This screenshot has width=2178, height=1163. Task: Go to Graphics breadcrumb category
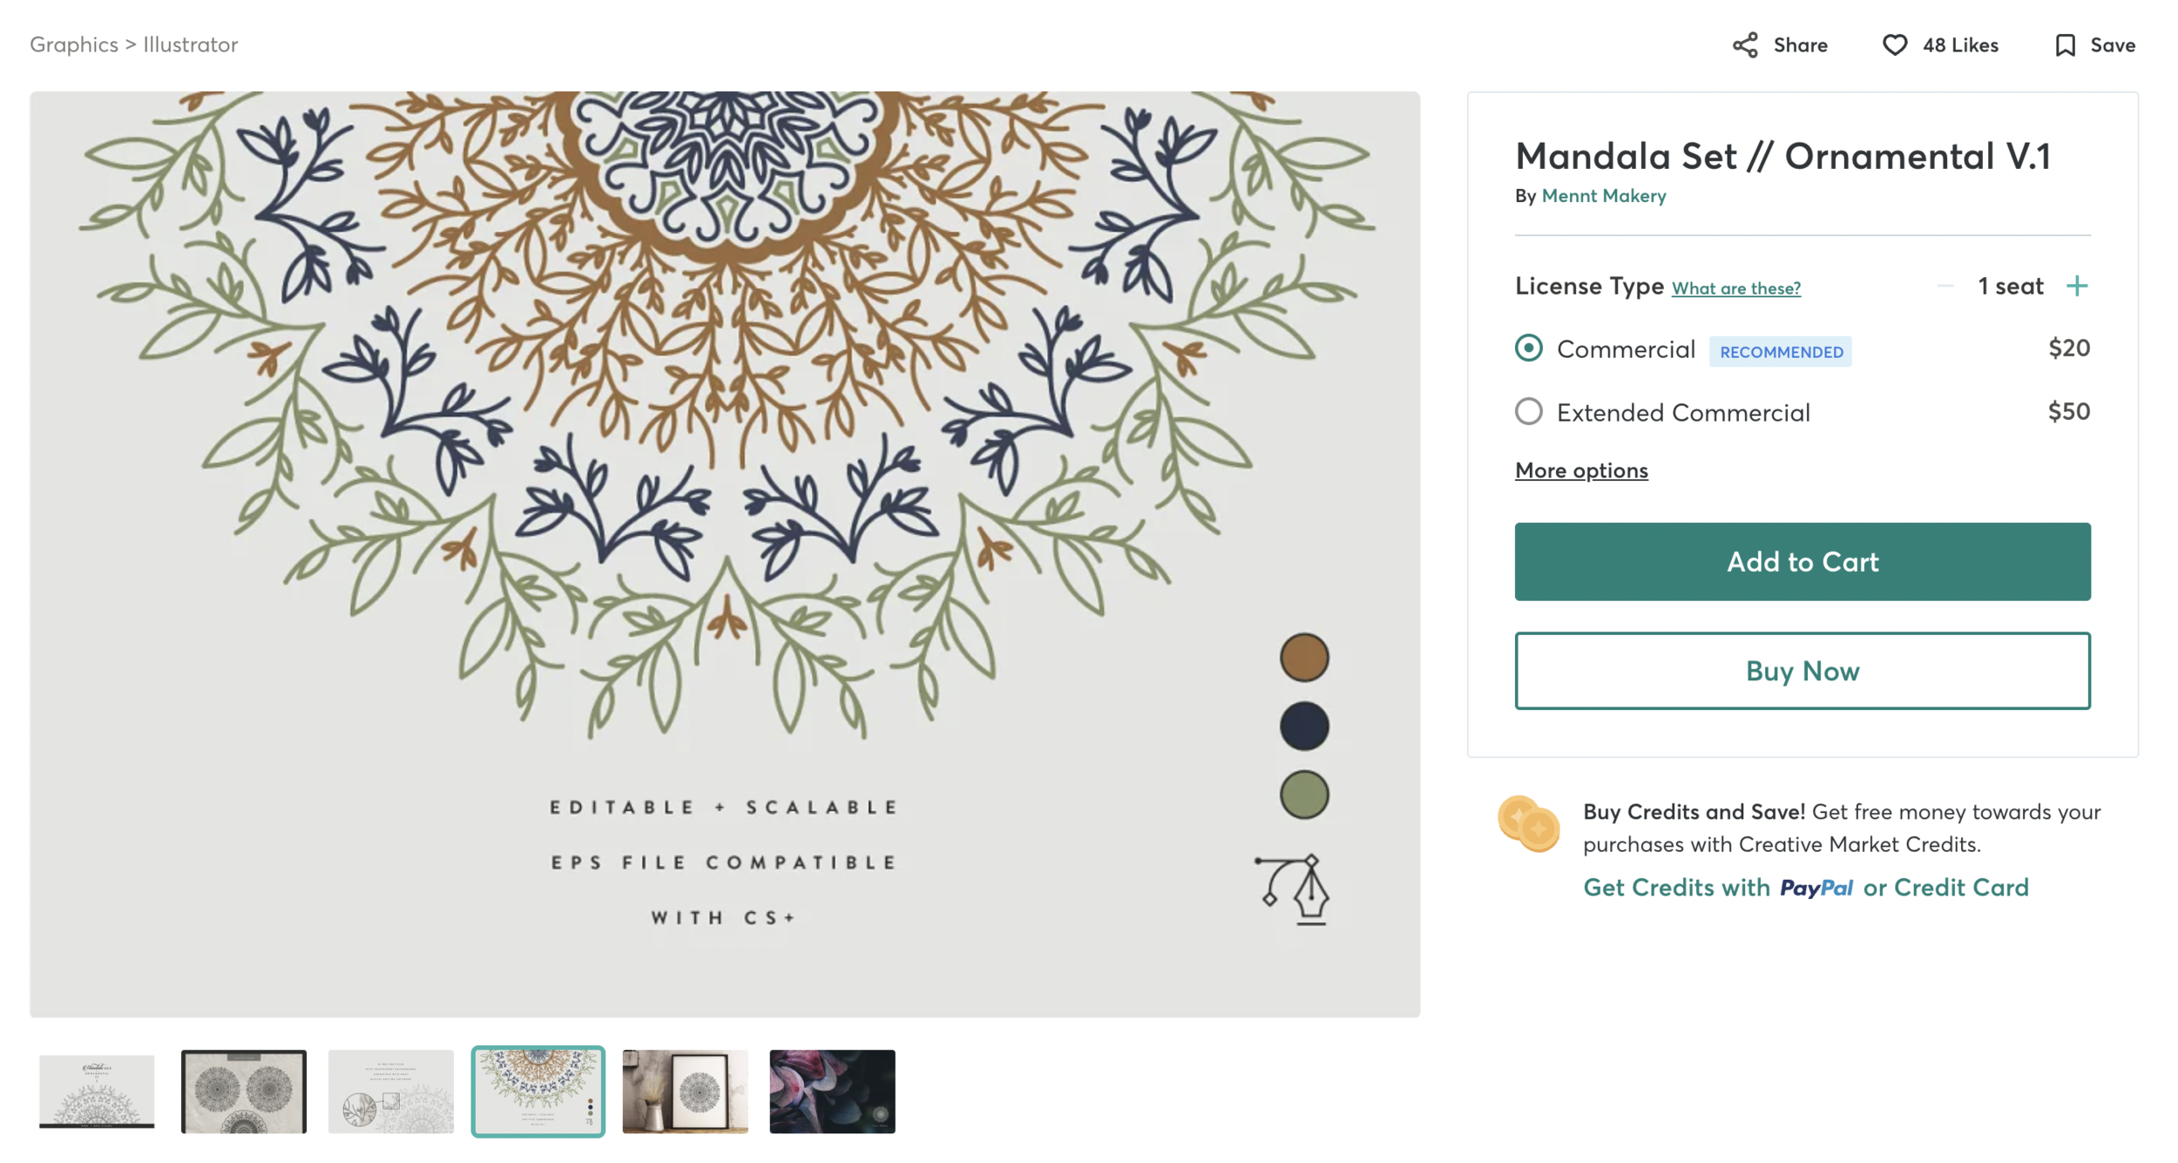coord(74,44)
